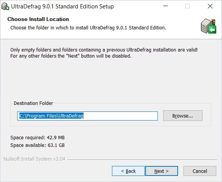Focus the destination folder path field

[x=88, y=116]
